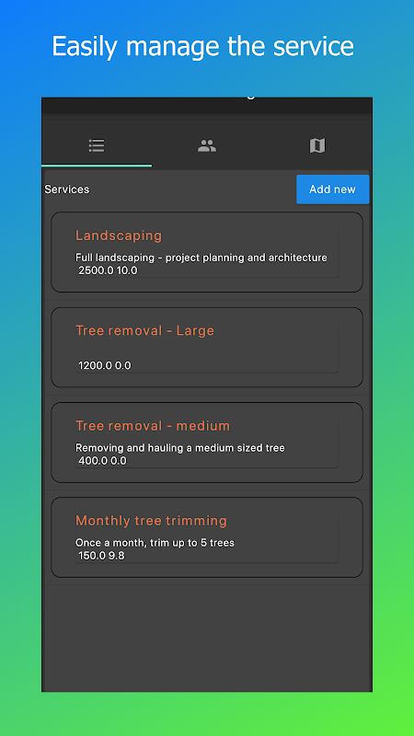Click the Full landscaping project planning description
Image resolution: width=414 pixels, height=736 pixels.
[x=201, y=258]
